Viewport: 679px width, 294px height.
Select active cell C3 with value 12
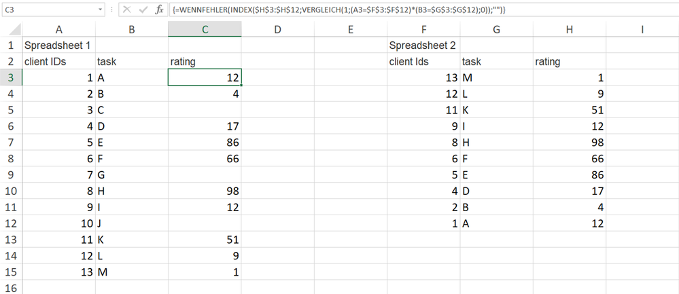coord(205,78)
